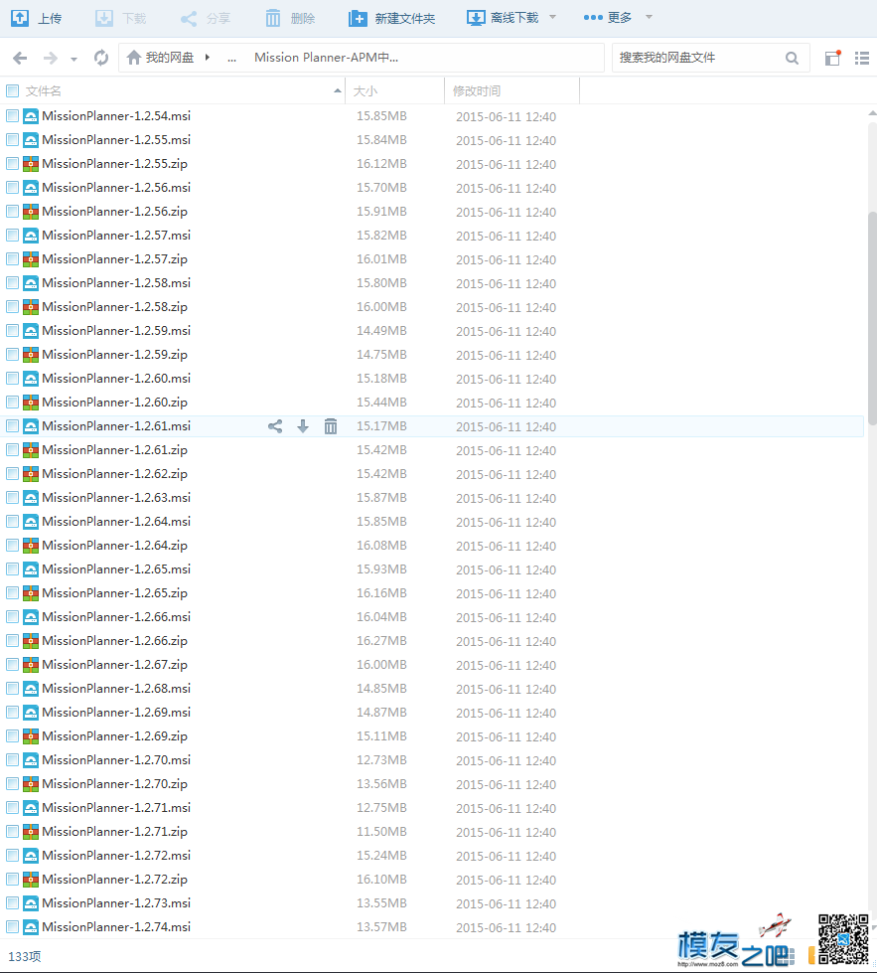Open the navigation history dropdown arrow
This screenshot has width=877, height=973.
73,59
